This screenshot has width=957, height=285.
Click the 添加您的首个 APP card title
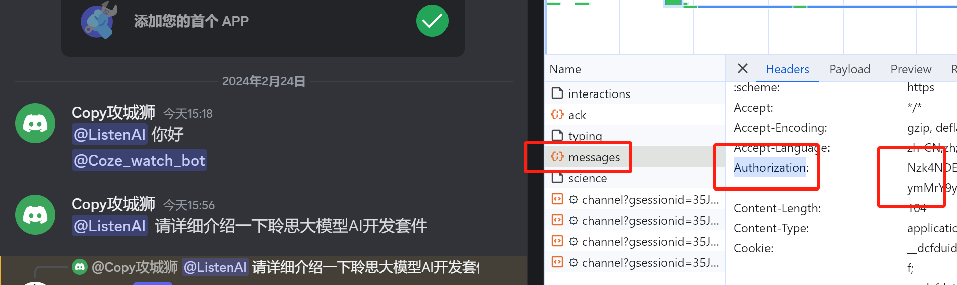191,21
